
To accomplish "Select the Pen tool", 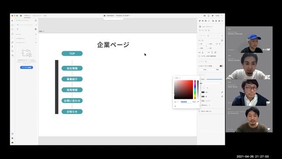I will point(12,42).
